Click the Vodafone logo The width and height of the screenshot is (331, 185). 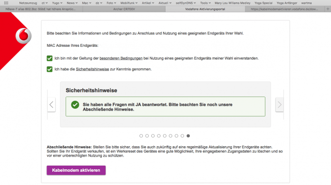point(23,36)
